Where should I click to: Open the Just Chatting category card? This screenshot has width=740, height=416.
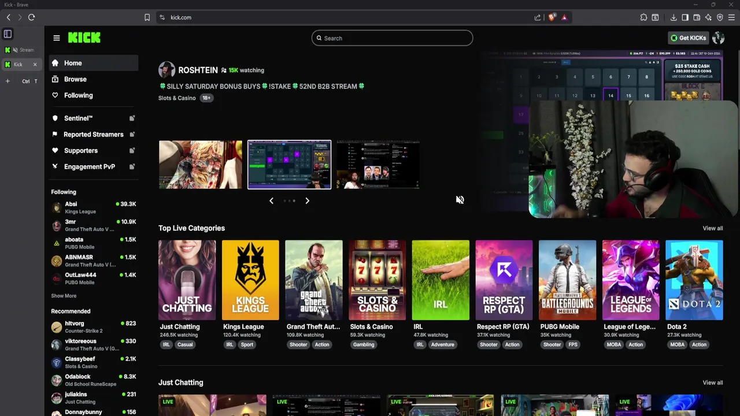tap(187, 280)
